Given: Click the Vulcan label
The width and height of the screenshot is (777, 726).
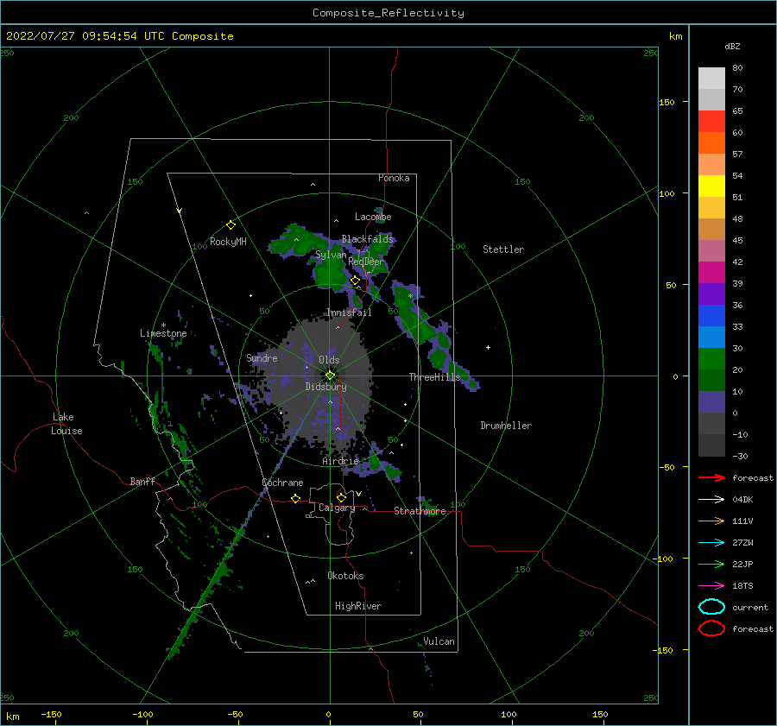Looking at the screenshot, I should pyautogui.click(x=439, y=641).
